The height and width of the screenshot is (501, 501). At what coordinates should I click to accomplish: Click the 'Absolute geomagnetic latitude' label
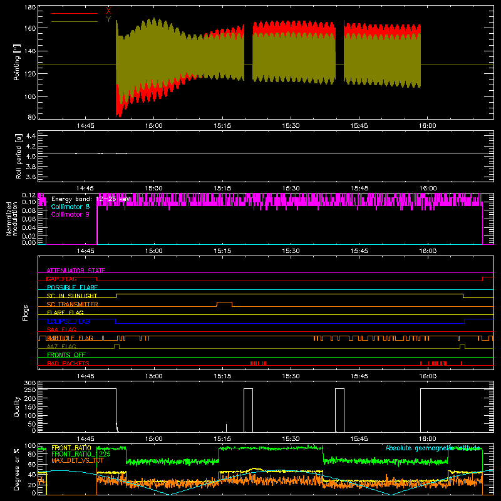(x=433, y=448)
